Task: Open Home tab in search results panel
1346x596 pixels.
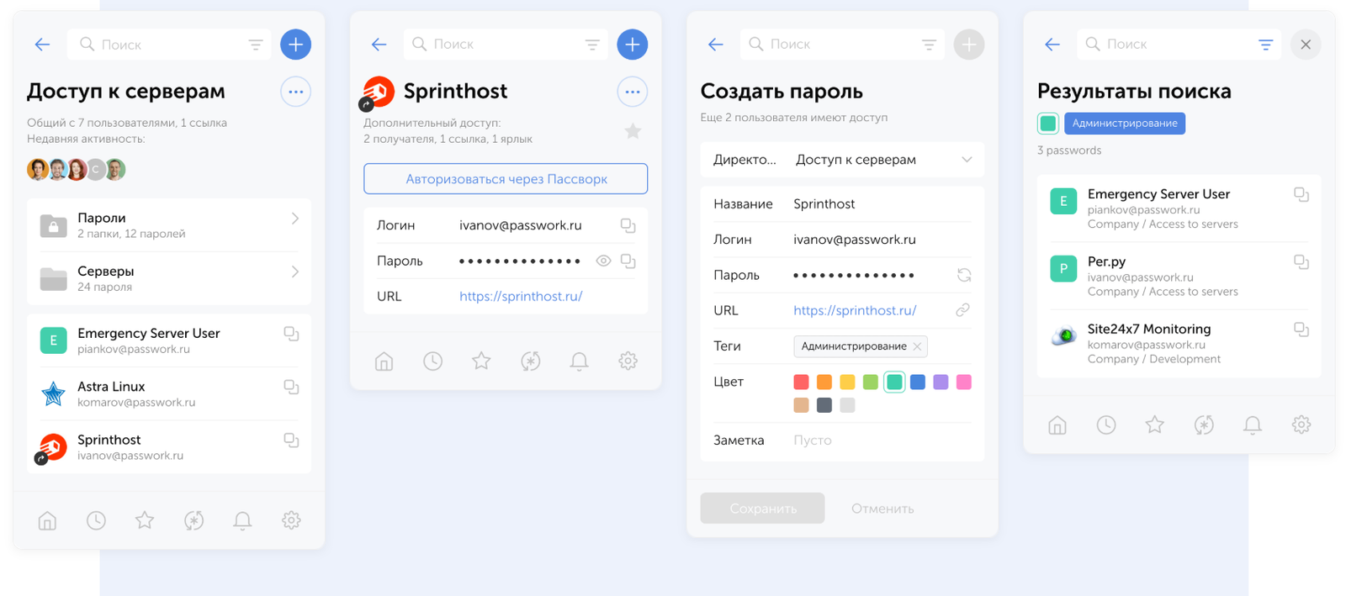Action: 1057,425
